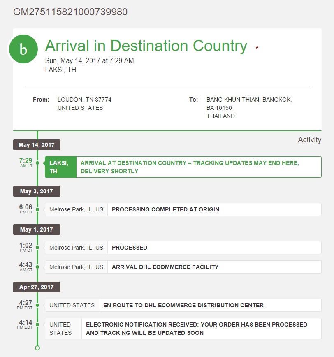This screenshot has height=357, width=334.
Task: Click the May 14, 2017 date marker
Action: click(37, 145)
